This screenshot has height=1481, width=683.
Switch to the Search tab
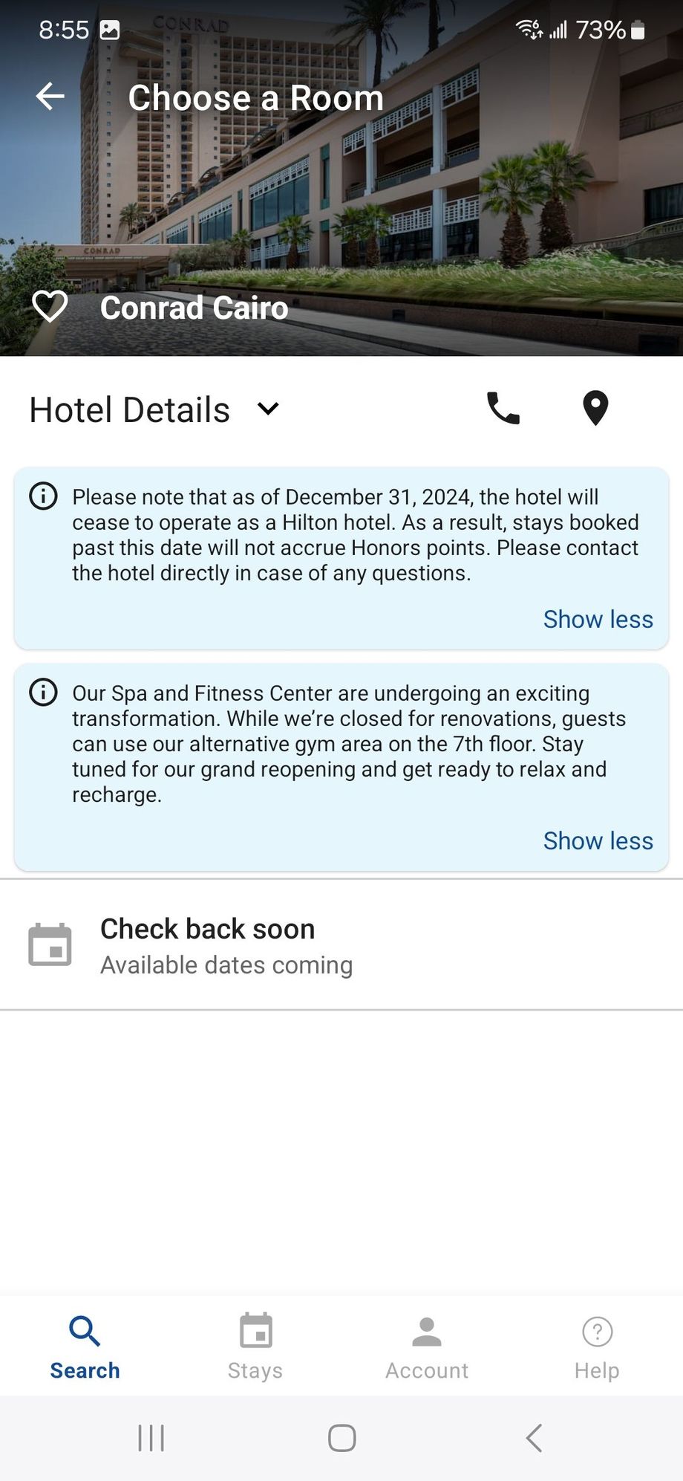[85, 1346]
